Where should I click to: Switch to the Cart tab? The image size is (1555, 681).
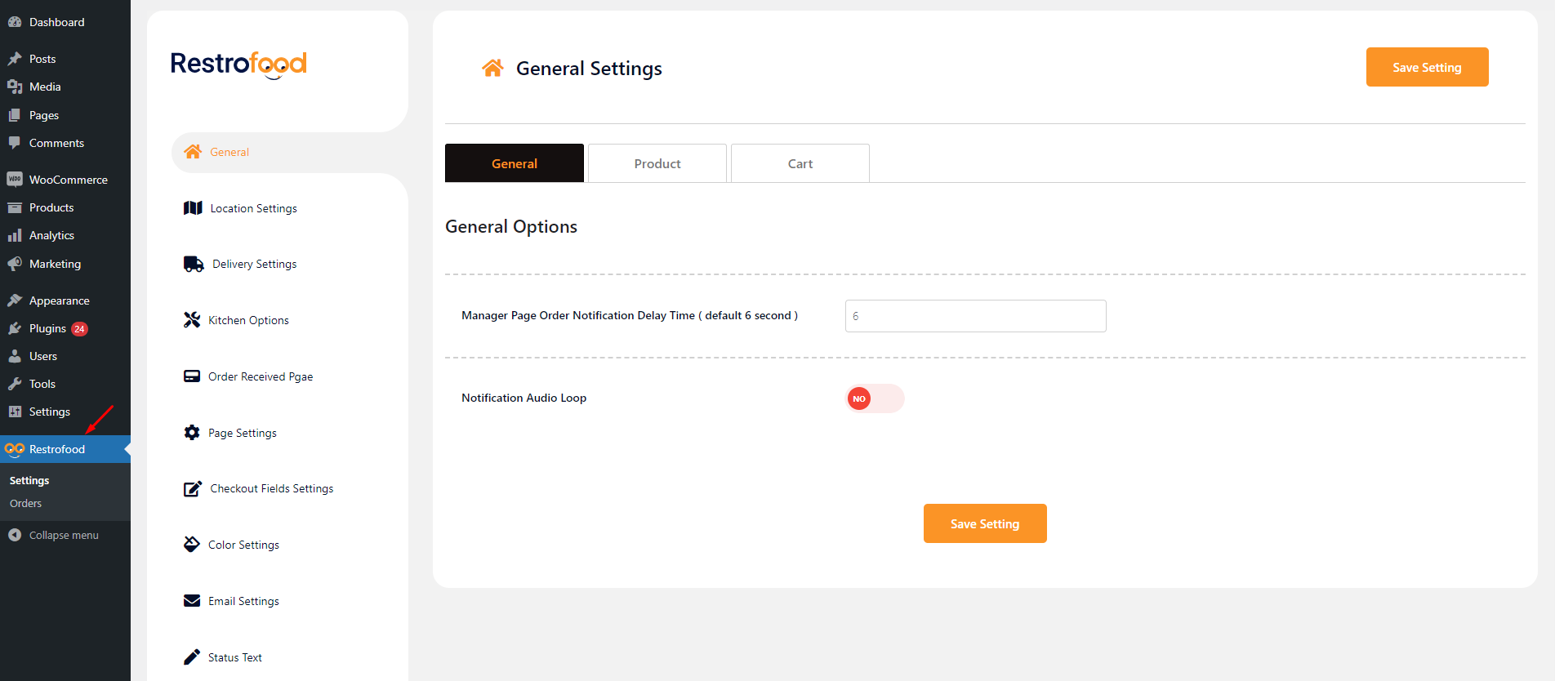point(800,163)
